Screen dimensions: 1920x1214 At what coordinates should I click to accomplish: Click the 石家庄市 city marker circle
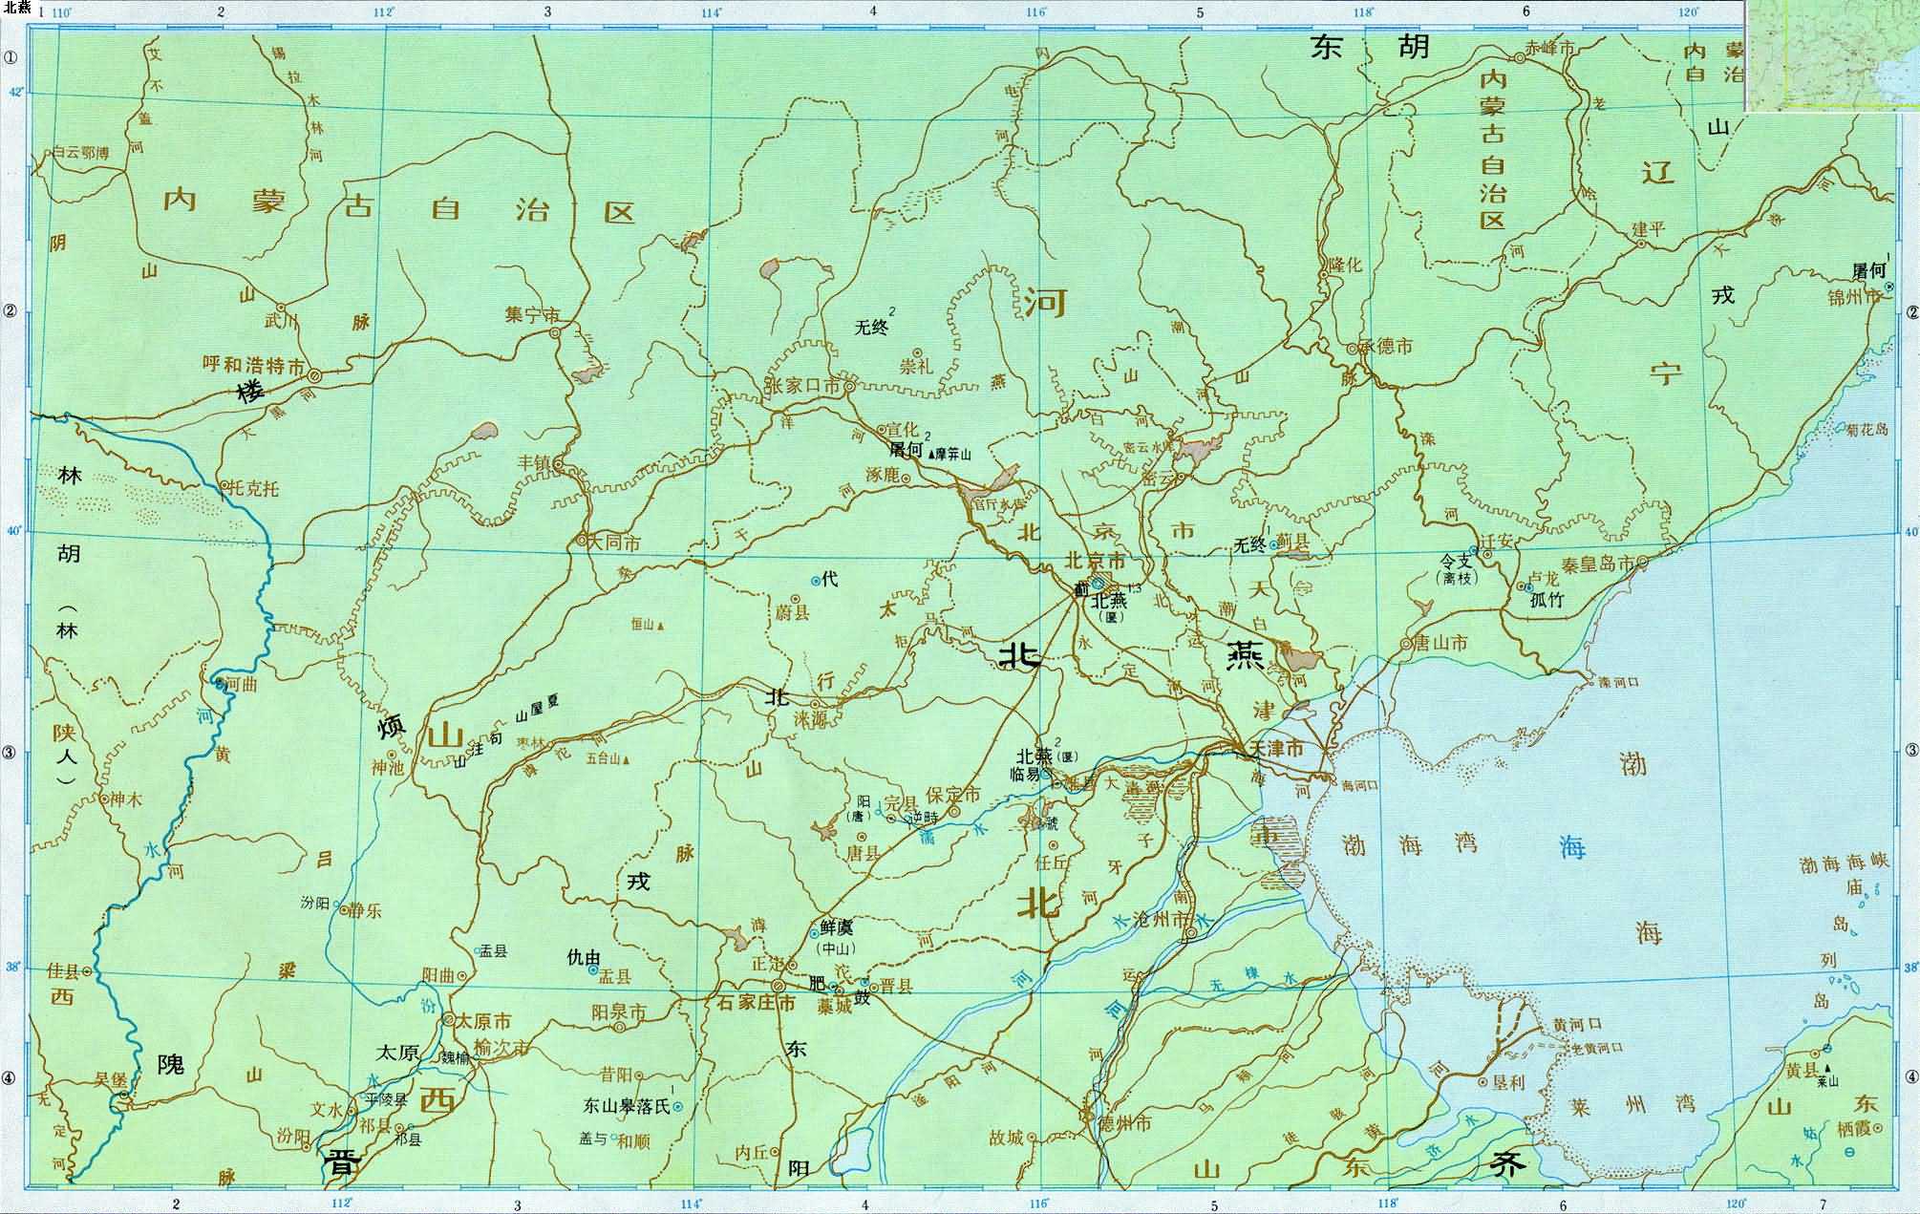(x=778, y=986)
